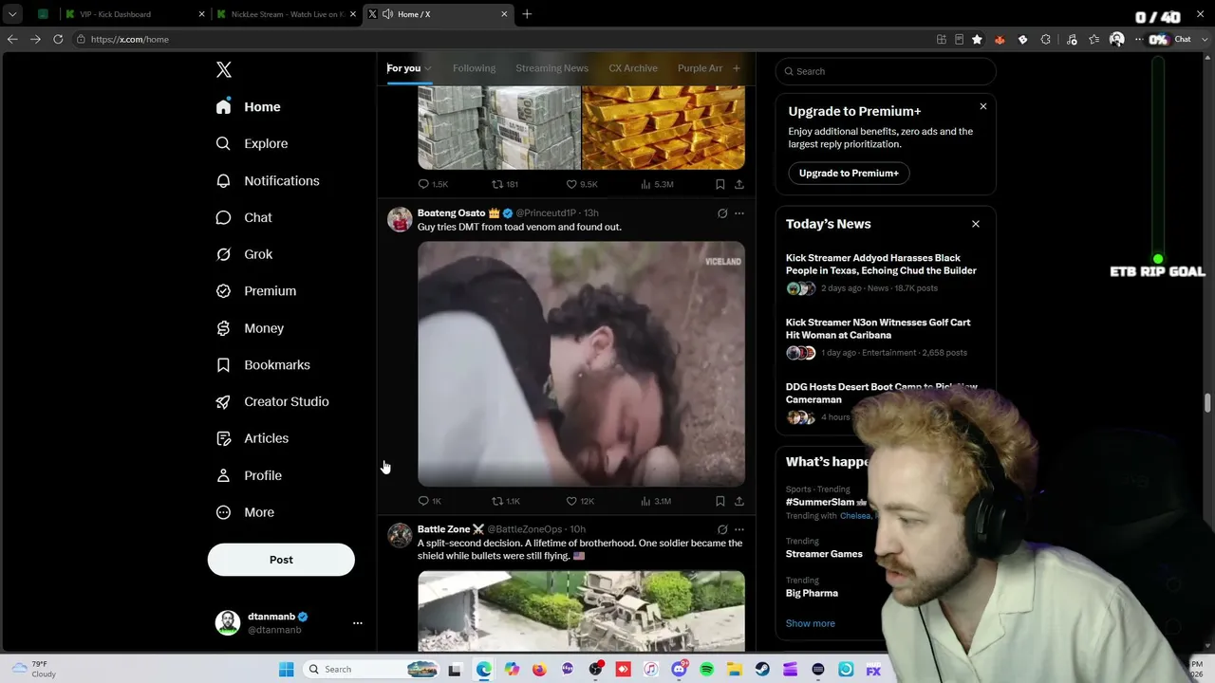
Task: Click the X logo in the sidebar
Action: click(224, 69)
